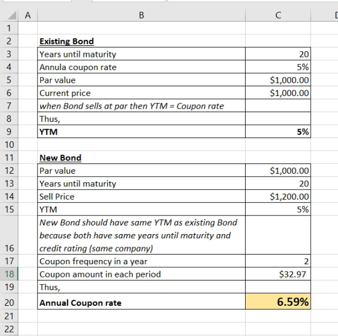Click the 'New Bond should have same YTM' note
338x336 pixels.
[141, 235]
